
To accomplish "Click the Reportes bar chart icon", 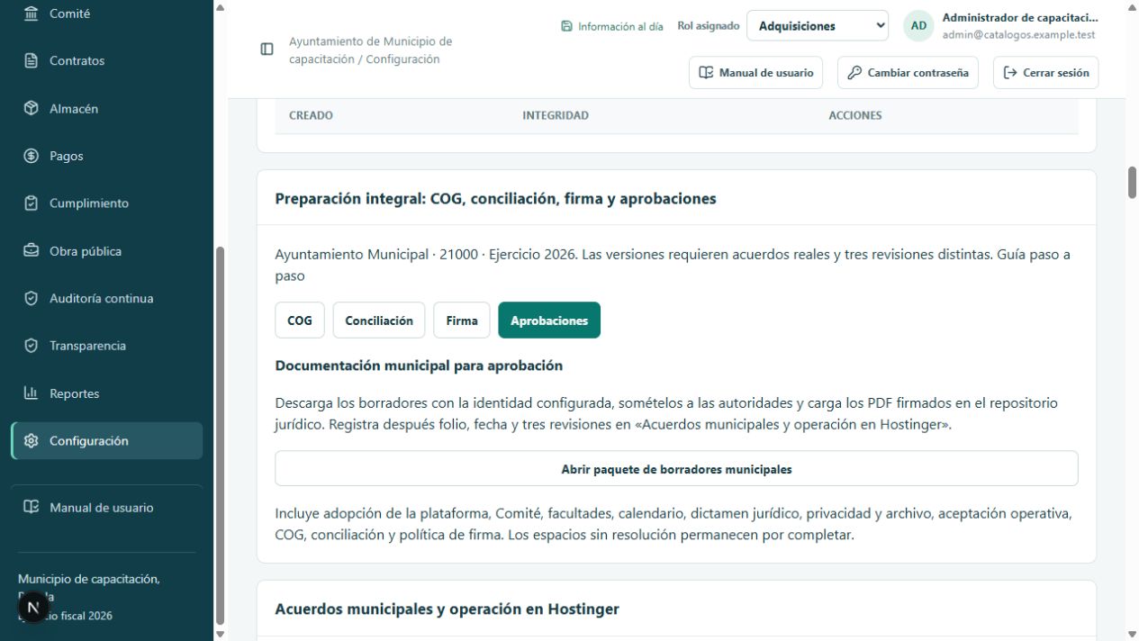I will [32, 393].
